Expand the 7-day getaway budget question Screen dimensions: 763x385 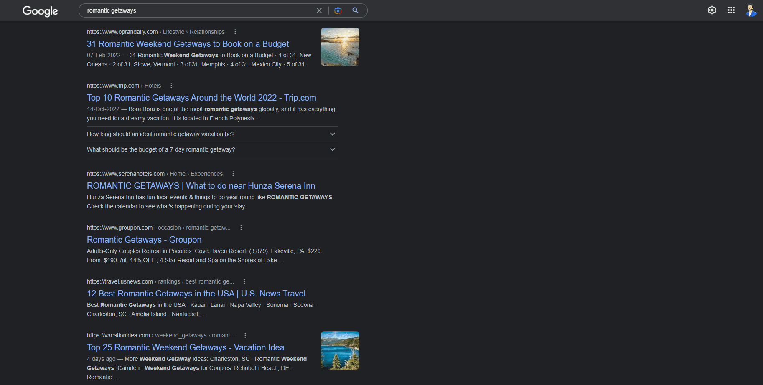coord(332,149)
